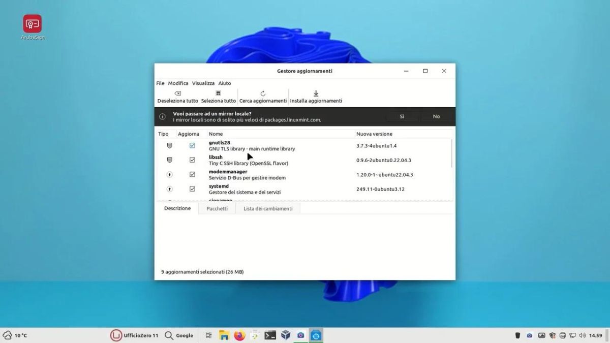Screen dimensions: 610x343
Task: Open the clock showing 14.59
Action: point(595,335)
